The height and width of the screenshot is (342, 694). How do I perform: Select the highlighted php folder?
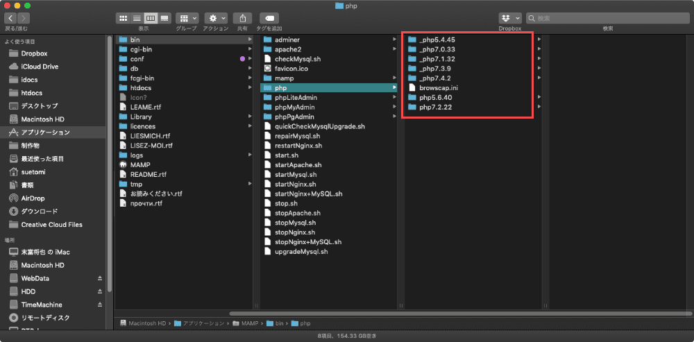(329, 88)
